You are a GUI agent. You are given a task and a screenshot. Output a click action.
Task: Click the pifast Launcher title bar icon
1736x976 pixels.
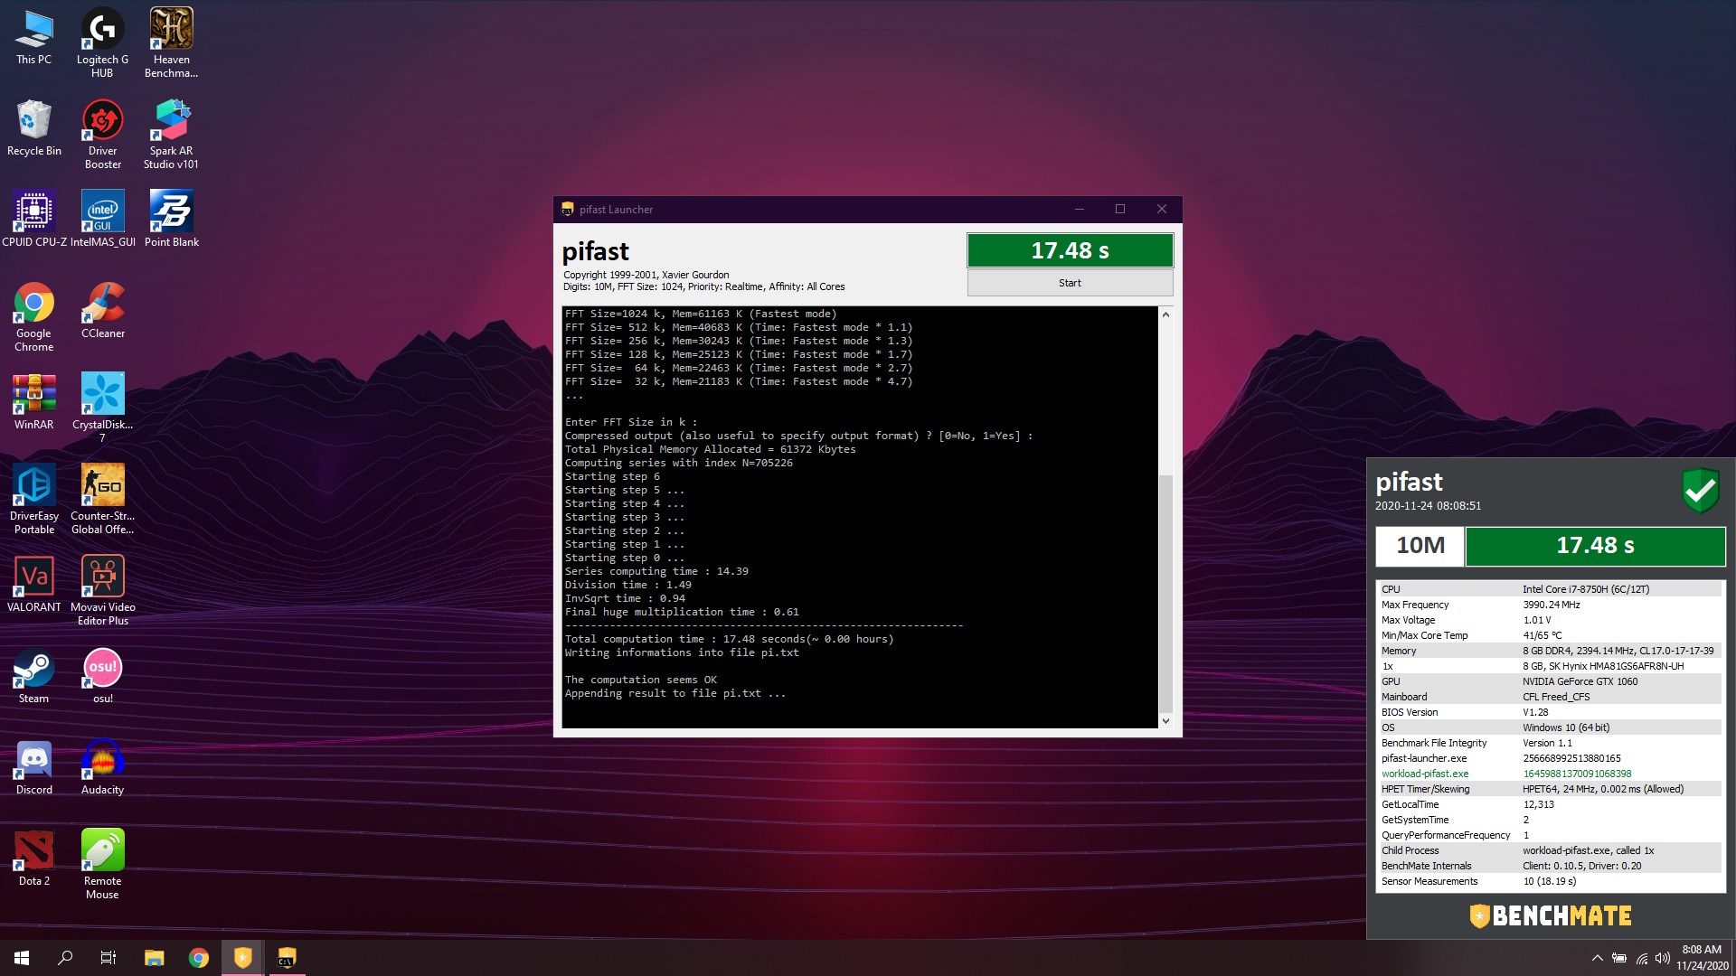pyautogui.click(x=567, y=209)
